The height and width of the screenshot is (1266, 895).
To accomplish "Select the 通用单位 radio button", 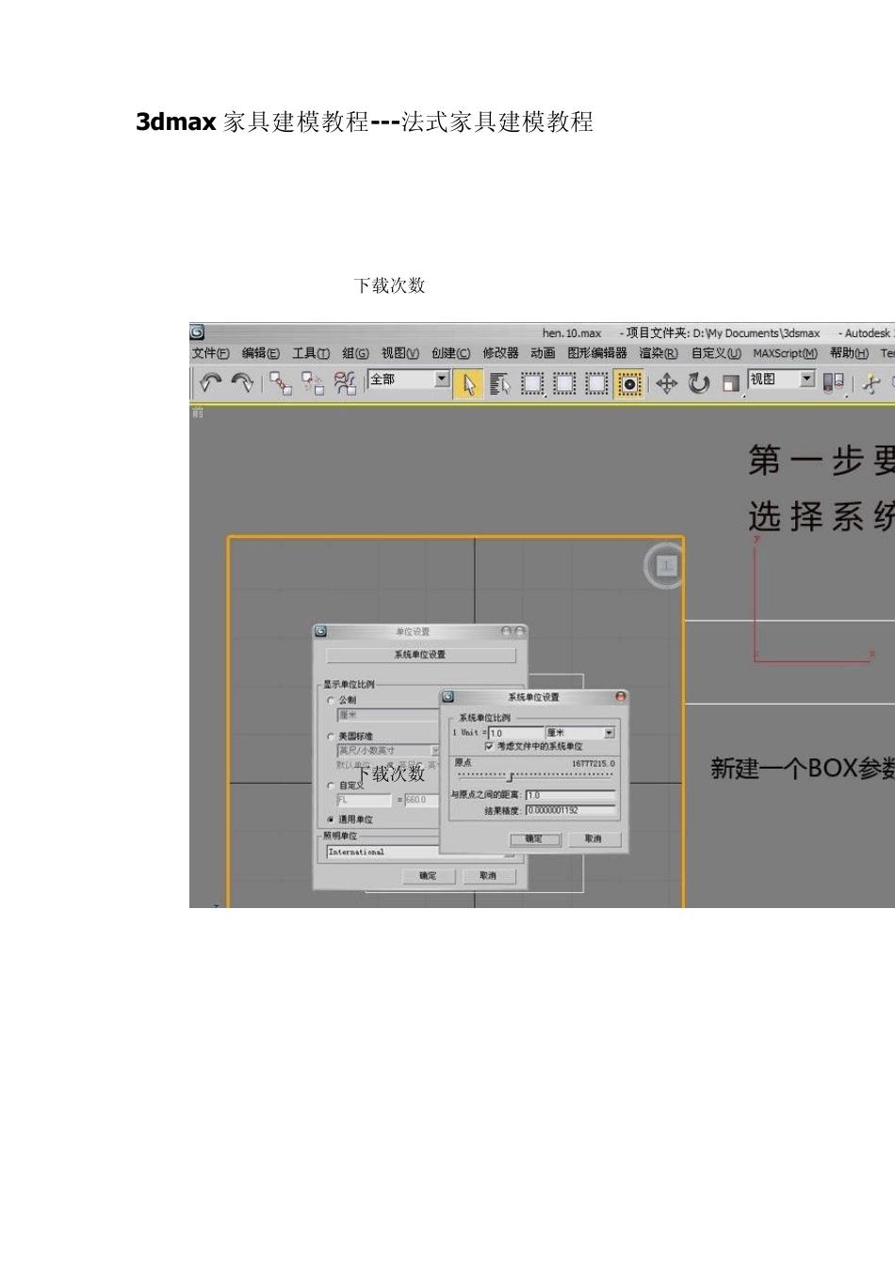I will coord(331,820).
